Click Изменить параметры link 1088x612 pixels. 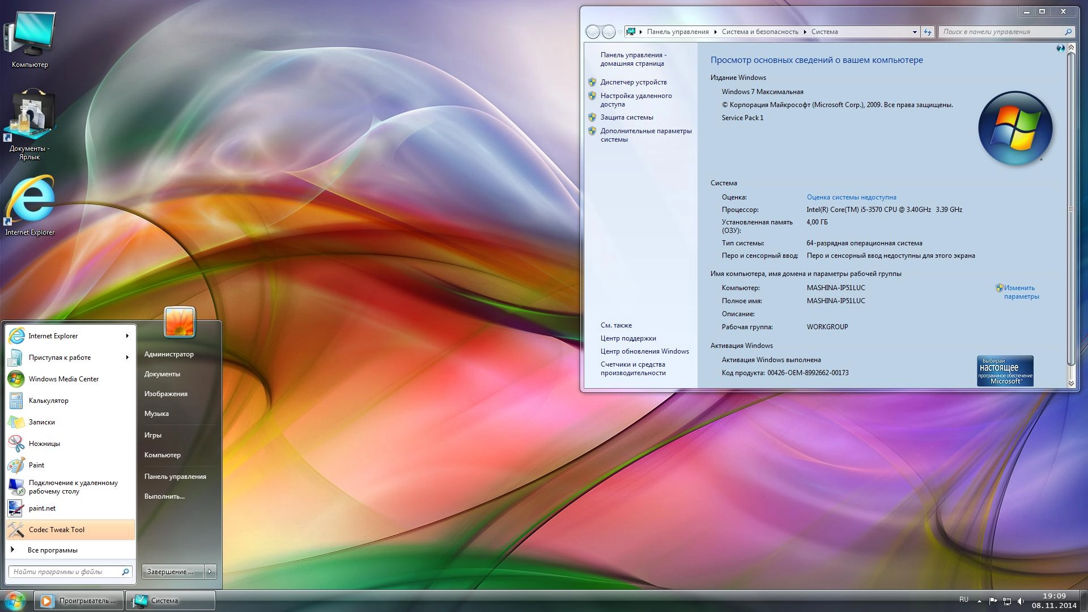pos(1021,292)
